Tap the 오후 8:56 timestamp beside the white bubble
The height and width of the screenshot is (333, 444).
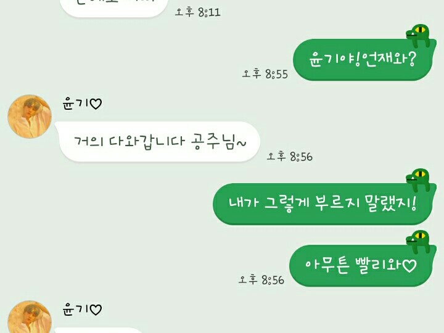(x=289, y=156)
